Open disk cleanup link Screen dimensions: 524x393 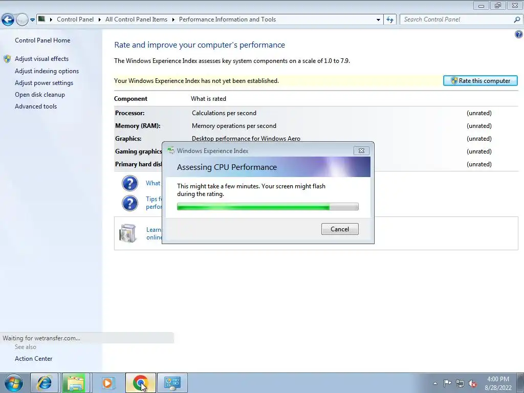coord(40,95)
